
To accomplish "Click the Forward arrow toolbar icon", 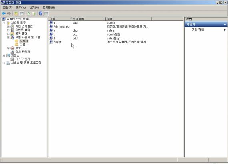I will click(9, 14).
